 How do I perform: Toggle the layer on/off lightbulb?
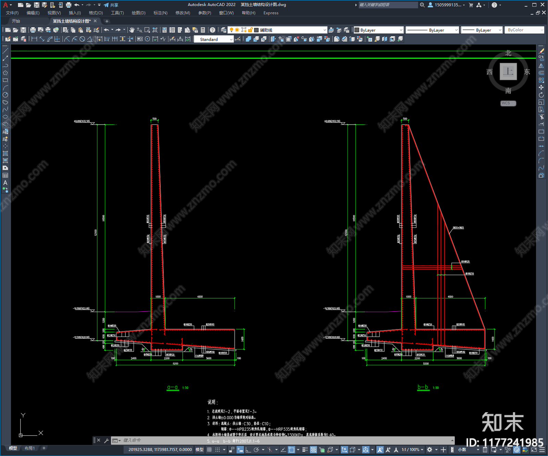[x=232, y=30]
